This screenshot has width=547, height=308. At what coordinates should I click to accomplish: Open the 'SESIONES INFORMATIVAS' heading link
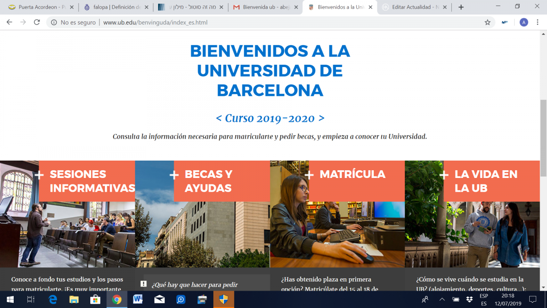pos(92,181)
